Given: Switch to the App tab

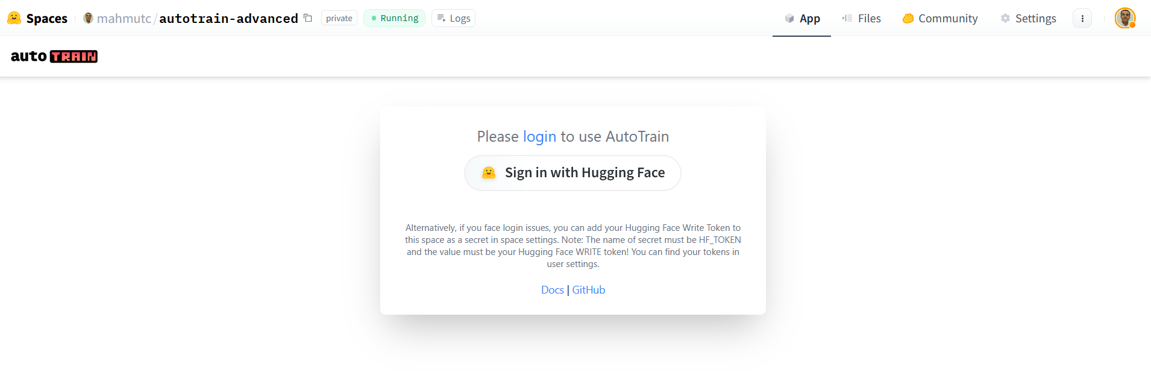Looking at the screenshot, I should [x=801, y=18].
